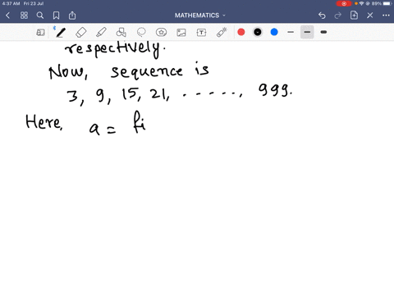Bookmark this page
This screenshot has height=295, width=394.
(56, 16)
